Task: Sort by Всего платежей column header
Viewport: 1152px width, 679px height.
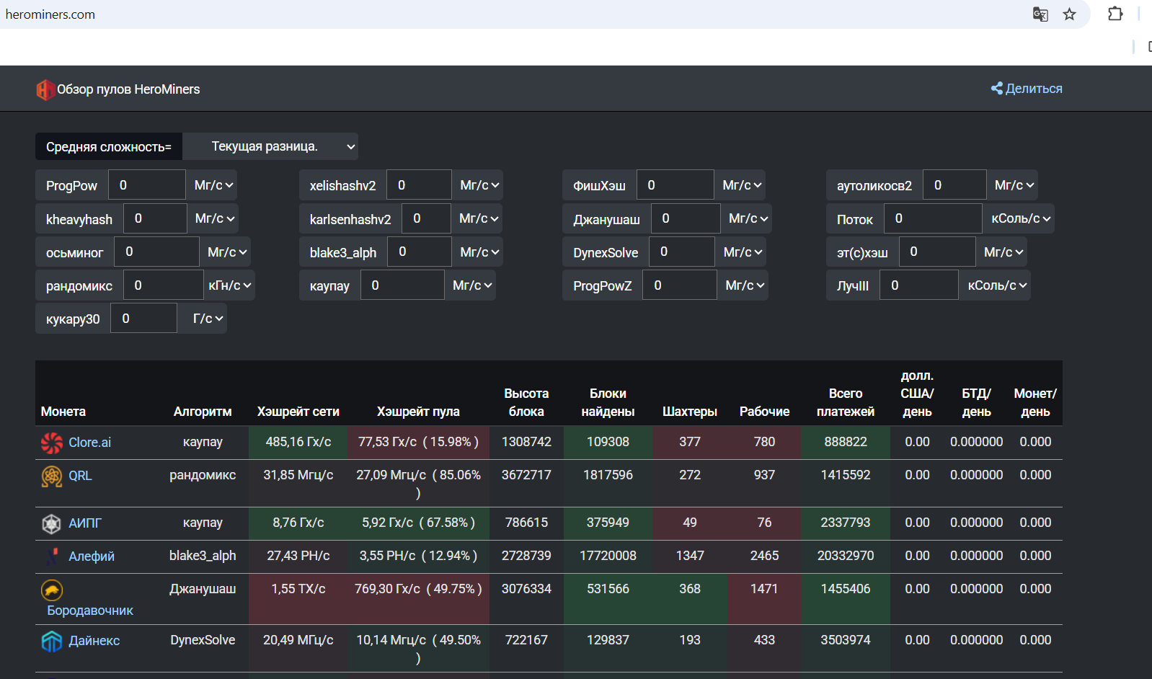Action: pyautogui.click(x=846, y=402)
